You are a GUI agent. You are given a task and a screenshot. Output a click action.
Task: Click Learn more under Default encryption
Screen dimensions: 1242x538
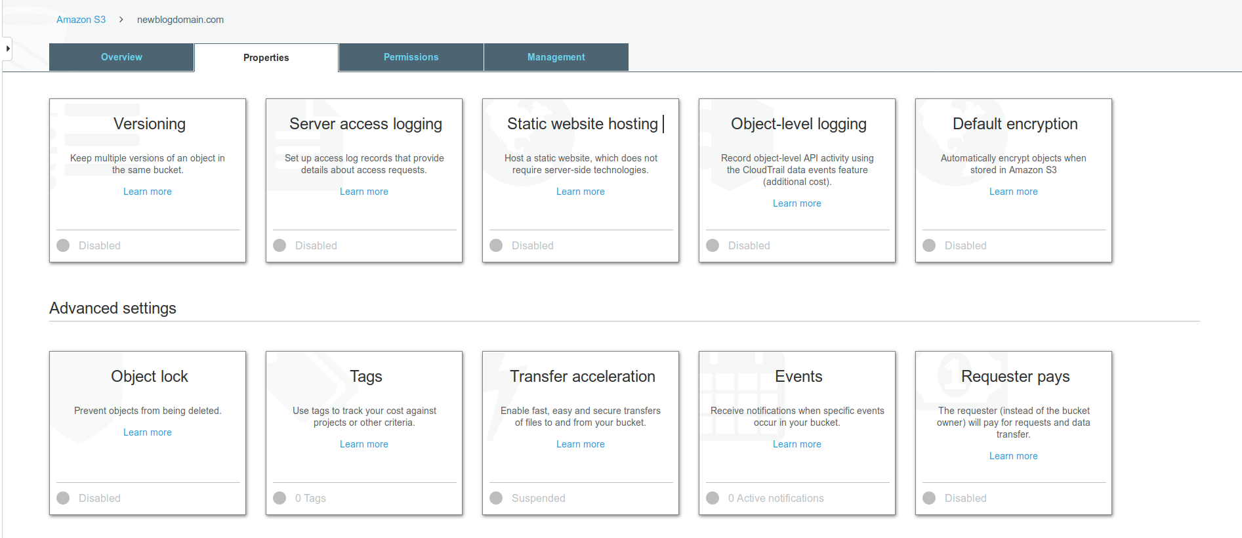(1014, 192)
